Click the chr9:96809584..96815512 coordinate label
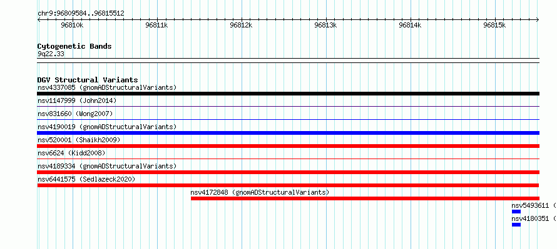This screenshot has height=249, width=557. pos(81,14)
